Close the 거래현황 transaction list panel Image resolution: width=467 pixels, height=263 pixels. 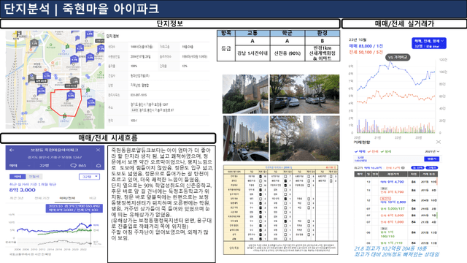point(439,142)
